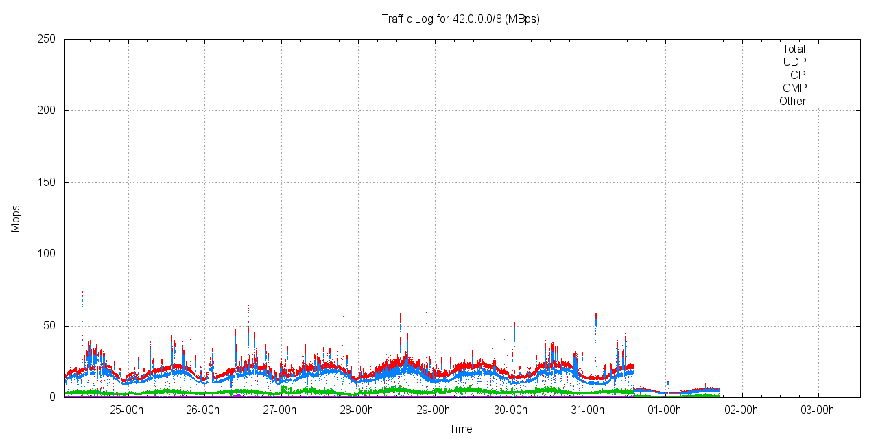
Task: Select the UDP legend entry
Action: pyautogui.click(x=794, y=62)
